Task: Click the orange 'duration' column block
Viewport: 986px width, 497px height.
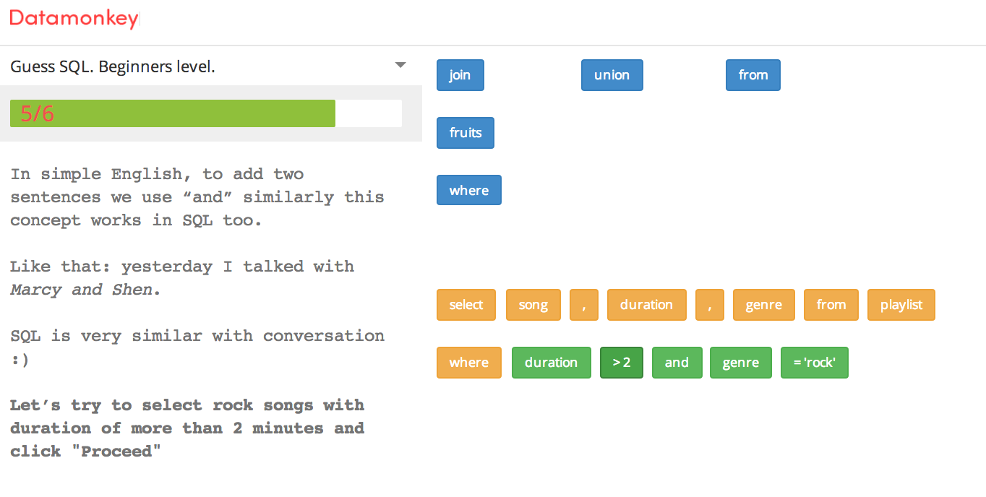Action: (x=646, y=305)
